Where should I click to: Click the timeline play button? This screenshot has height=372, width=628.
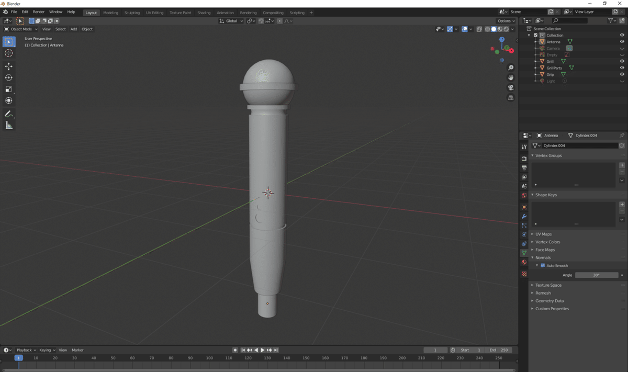tap(262, 350)
